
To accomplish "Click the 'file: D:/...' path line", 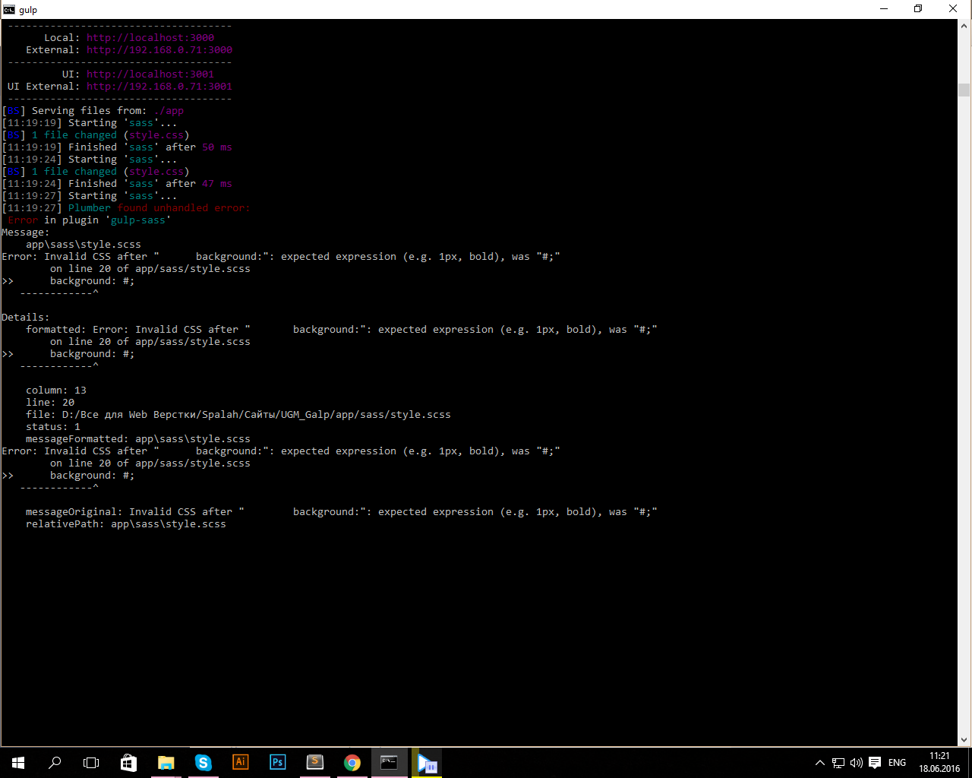I will [x=238, y=415].
